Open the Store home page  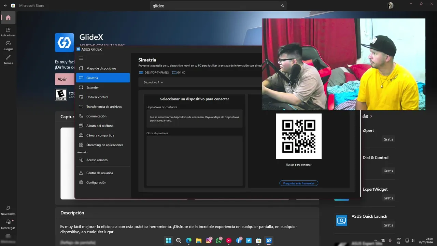(x=8, y=18)
